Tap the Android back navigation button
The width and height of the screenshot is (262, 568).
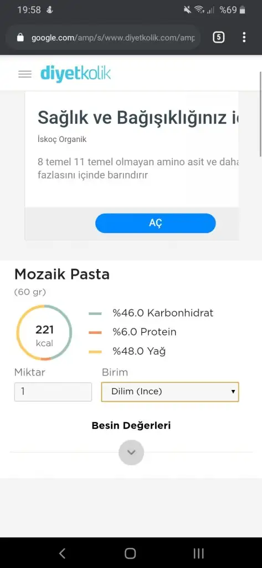62,553
